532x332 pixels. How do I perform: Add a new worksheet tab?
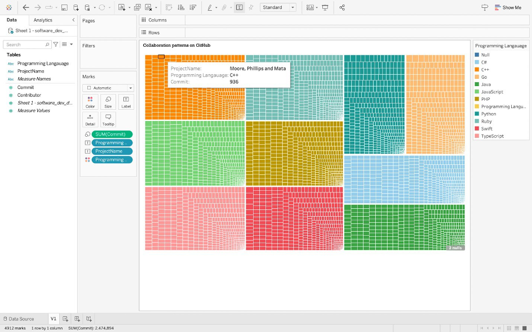coord(65,319)
